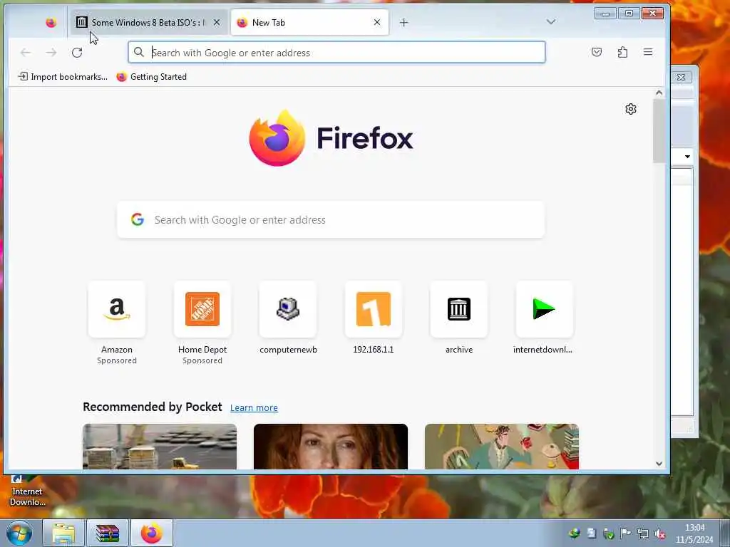The image size is (730, 547).
Task: Open new tab personalize gear
Action: point(631,109)
